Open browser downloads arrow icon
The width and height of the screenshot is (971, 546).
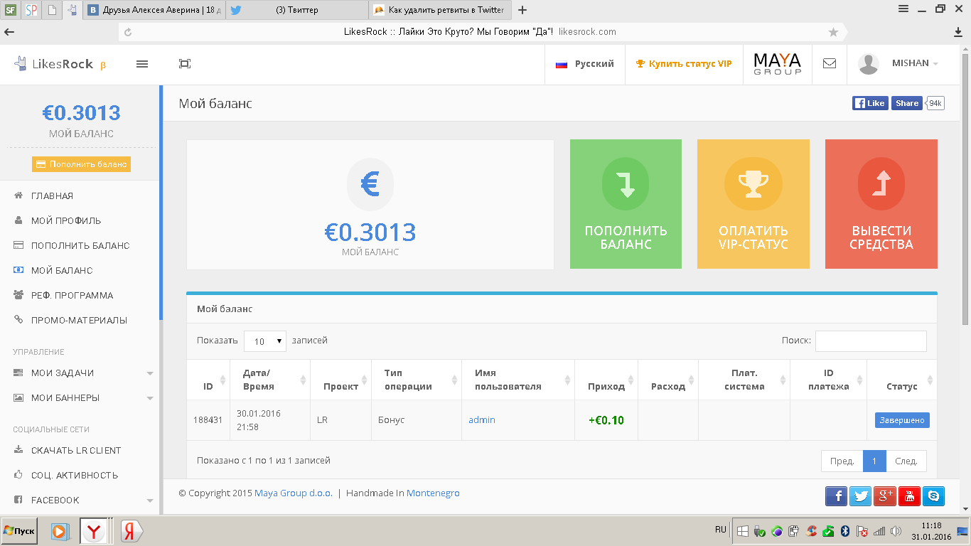click(958, 32)
